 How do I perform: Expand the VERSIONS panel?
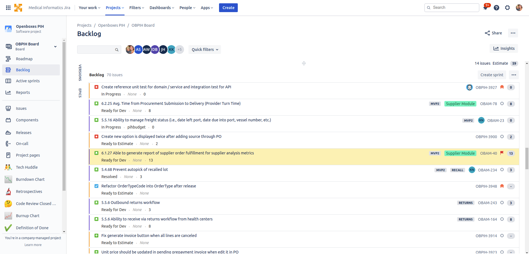coord(80,73)
